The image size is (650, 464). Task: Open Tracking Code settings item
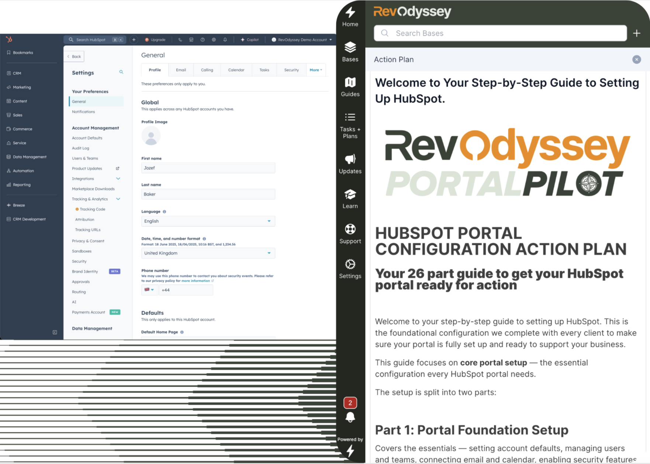tap(92, 209)
